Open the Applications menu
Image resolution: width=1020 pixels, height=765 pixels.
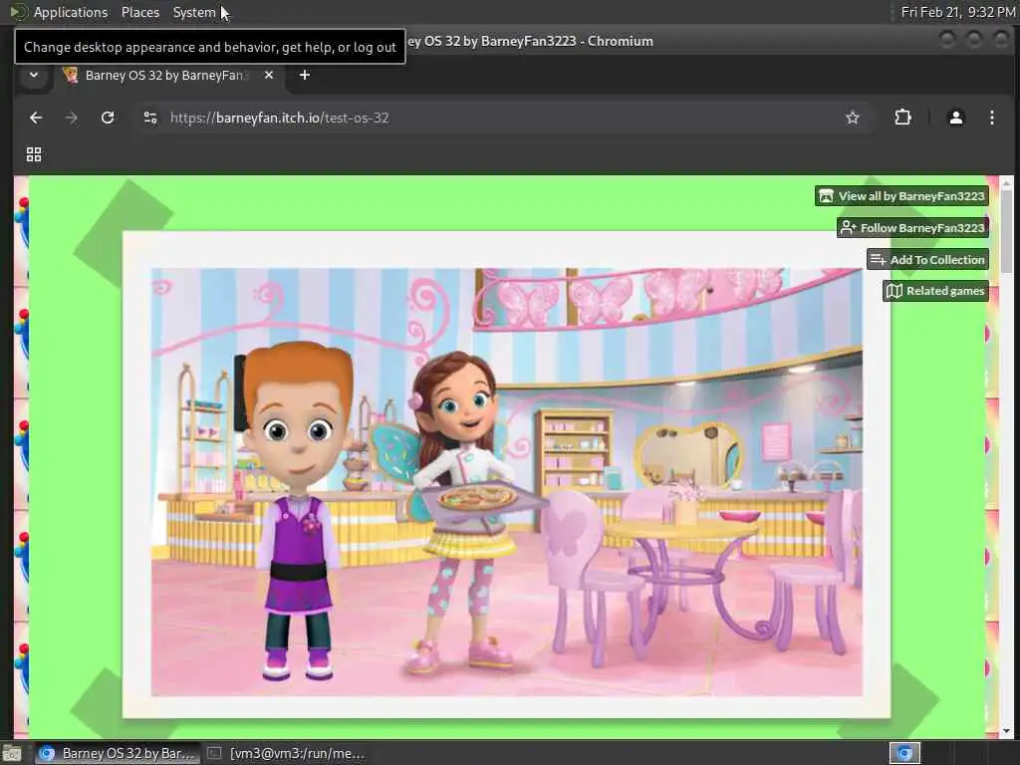pos(71,12)
